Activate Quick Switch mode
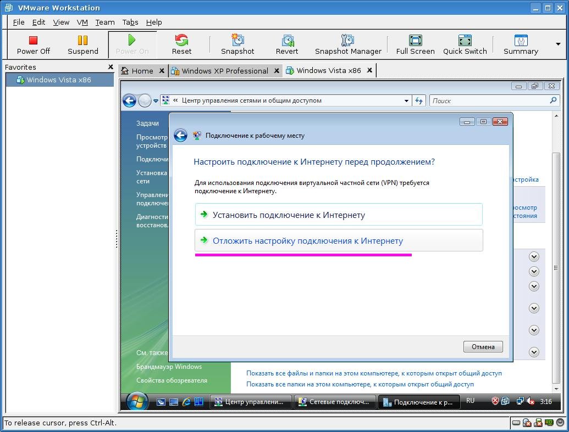Screen dimensions: 569x432 (x=465, y=45)
